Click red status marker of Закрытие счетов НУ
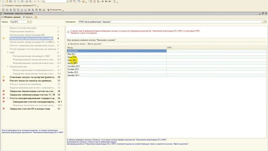268x151 pixels. coord(4,109)
